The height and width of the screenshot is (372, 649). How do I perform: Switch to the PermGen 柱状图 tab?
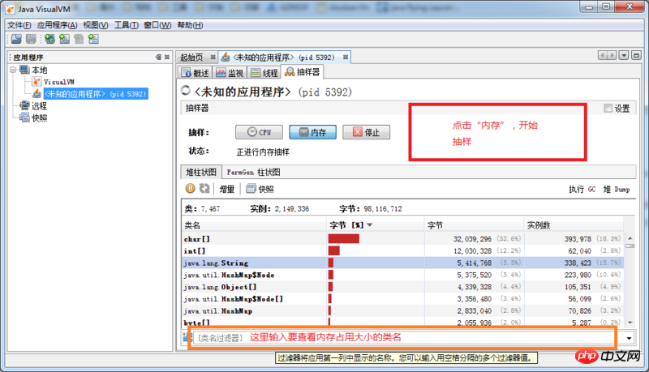tap(253, 172)
